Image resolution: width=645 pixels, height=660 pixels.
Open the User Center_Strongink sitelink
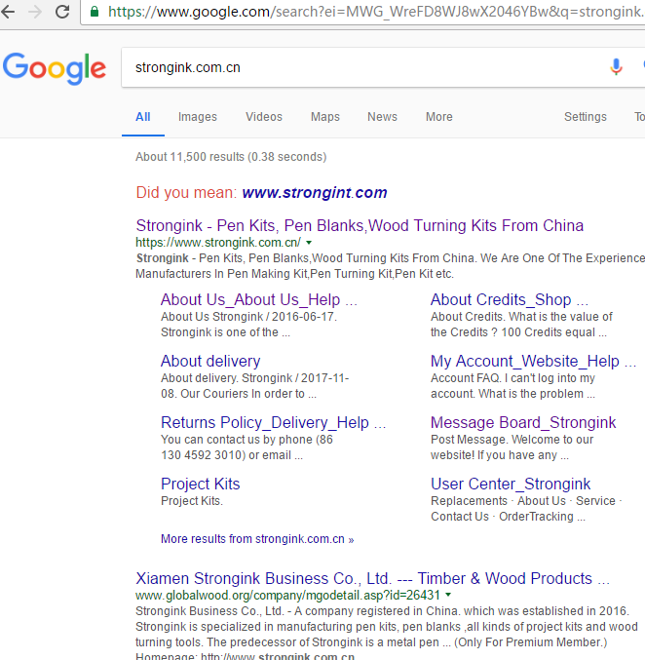coord(511,485)
